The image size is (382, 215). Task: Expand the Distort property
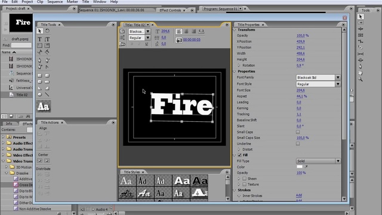click(239, 149)
